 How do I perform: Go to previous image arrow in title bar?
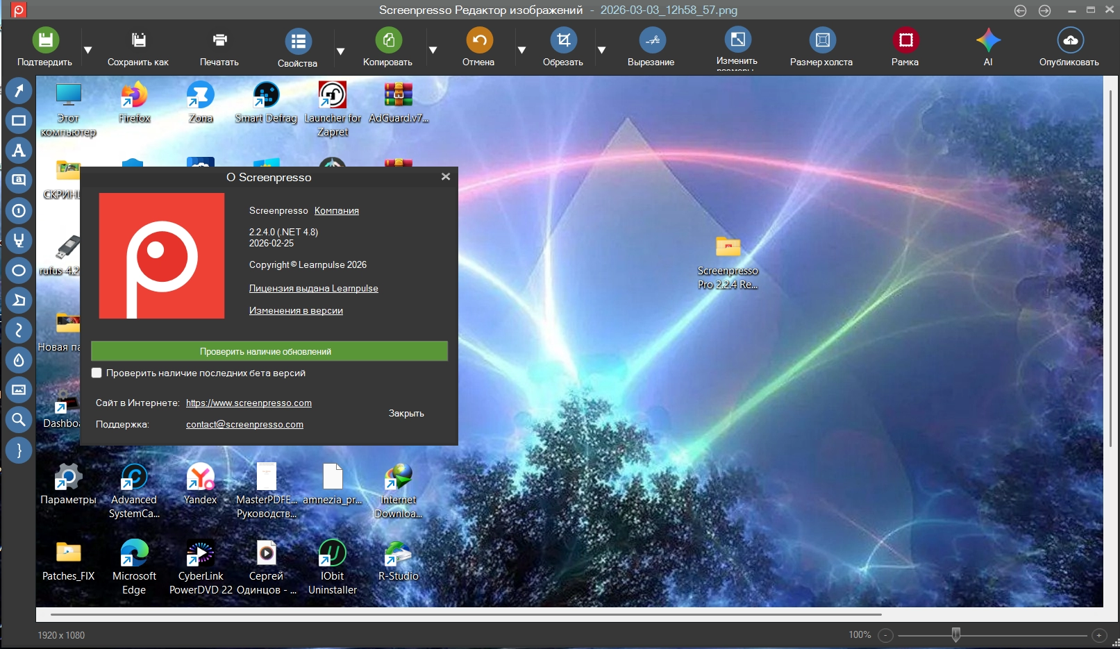click(1020, 10)
